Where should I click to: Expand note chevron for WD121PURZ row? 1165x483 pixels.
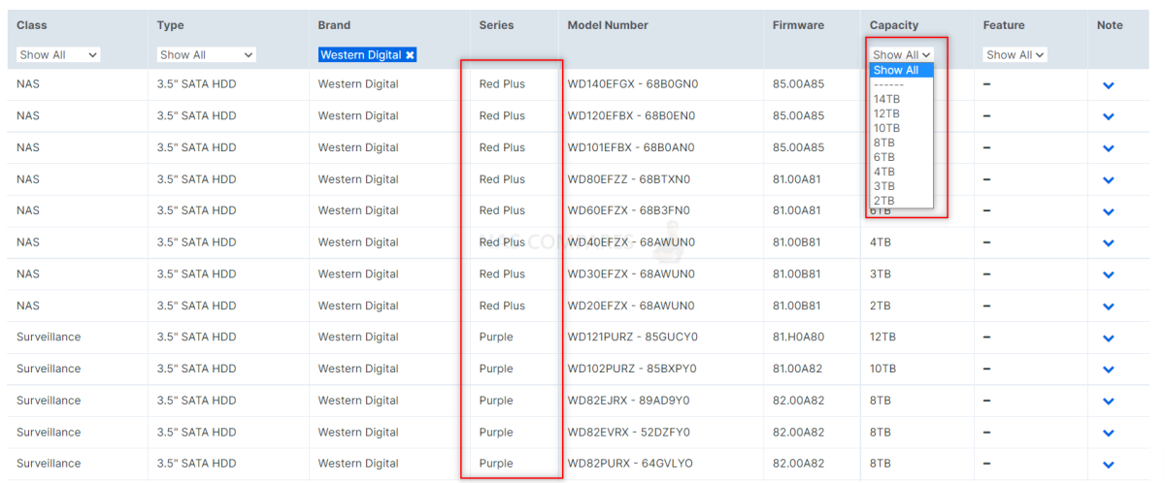[1109, 338]
